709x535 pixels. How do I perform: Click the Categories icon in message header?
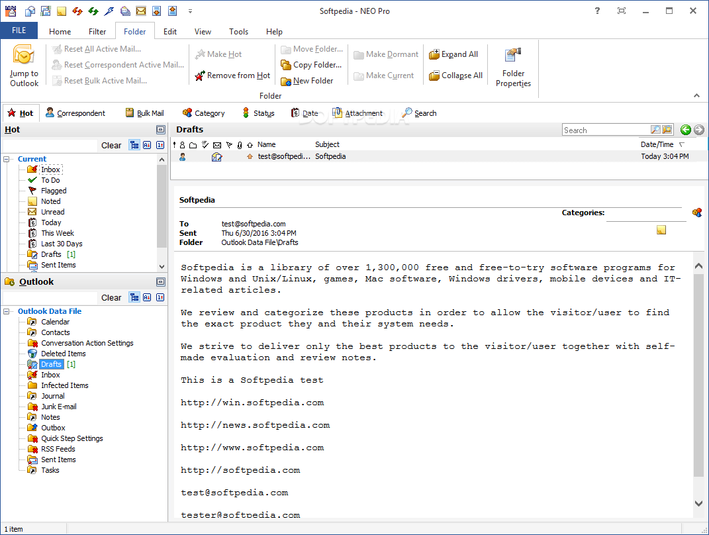[697, 212]
